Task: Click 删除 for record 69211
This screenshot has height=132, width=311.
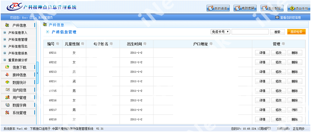Action: click(295, 53)
